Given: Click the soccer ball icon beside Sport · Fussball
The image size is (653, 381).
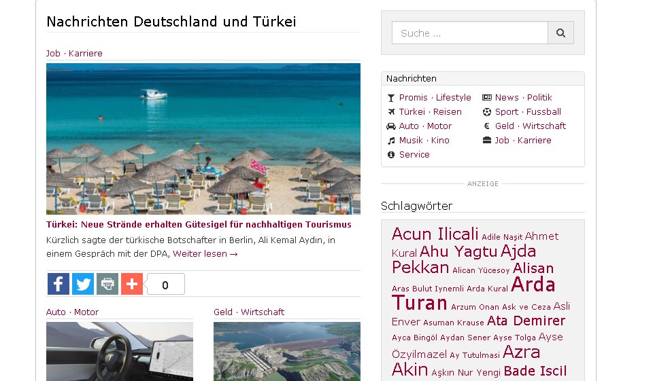Looking at the screenshot, I should point(487,112).
